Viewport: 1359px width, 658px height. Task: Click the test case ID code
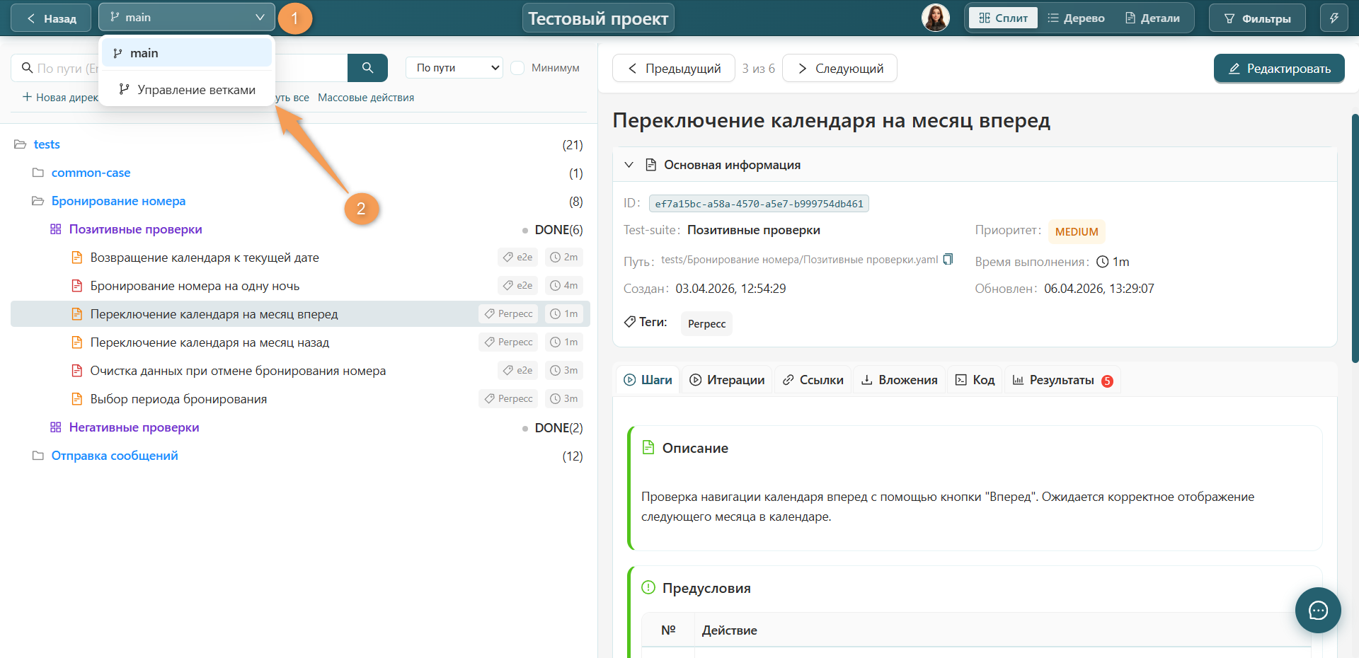(x=759, y=204)
